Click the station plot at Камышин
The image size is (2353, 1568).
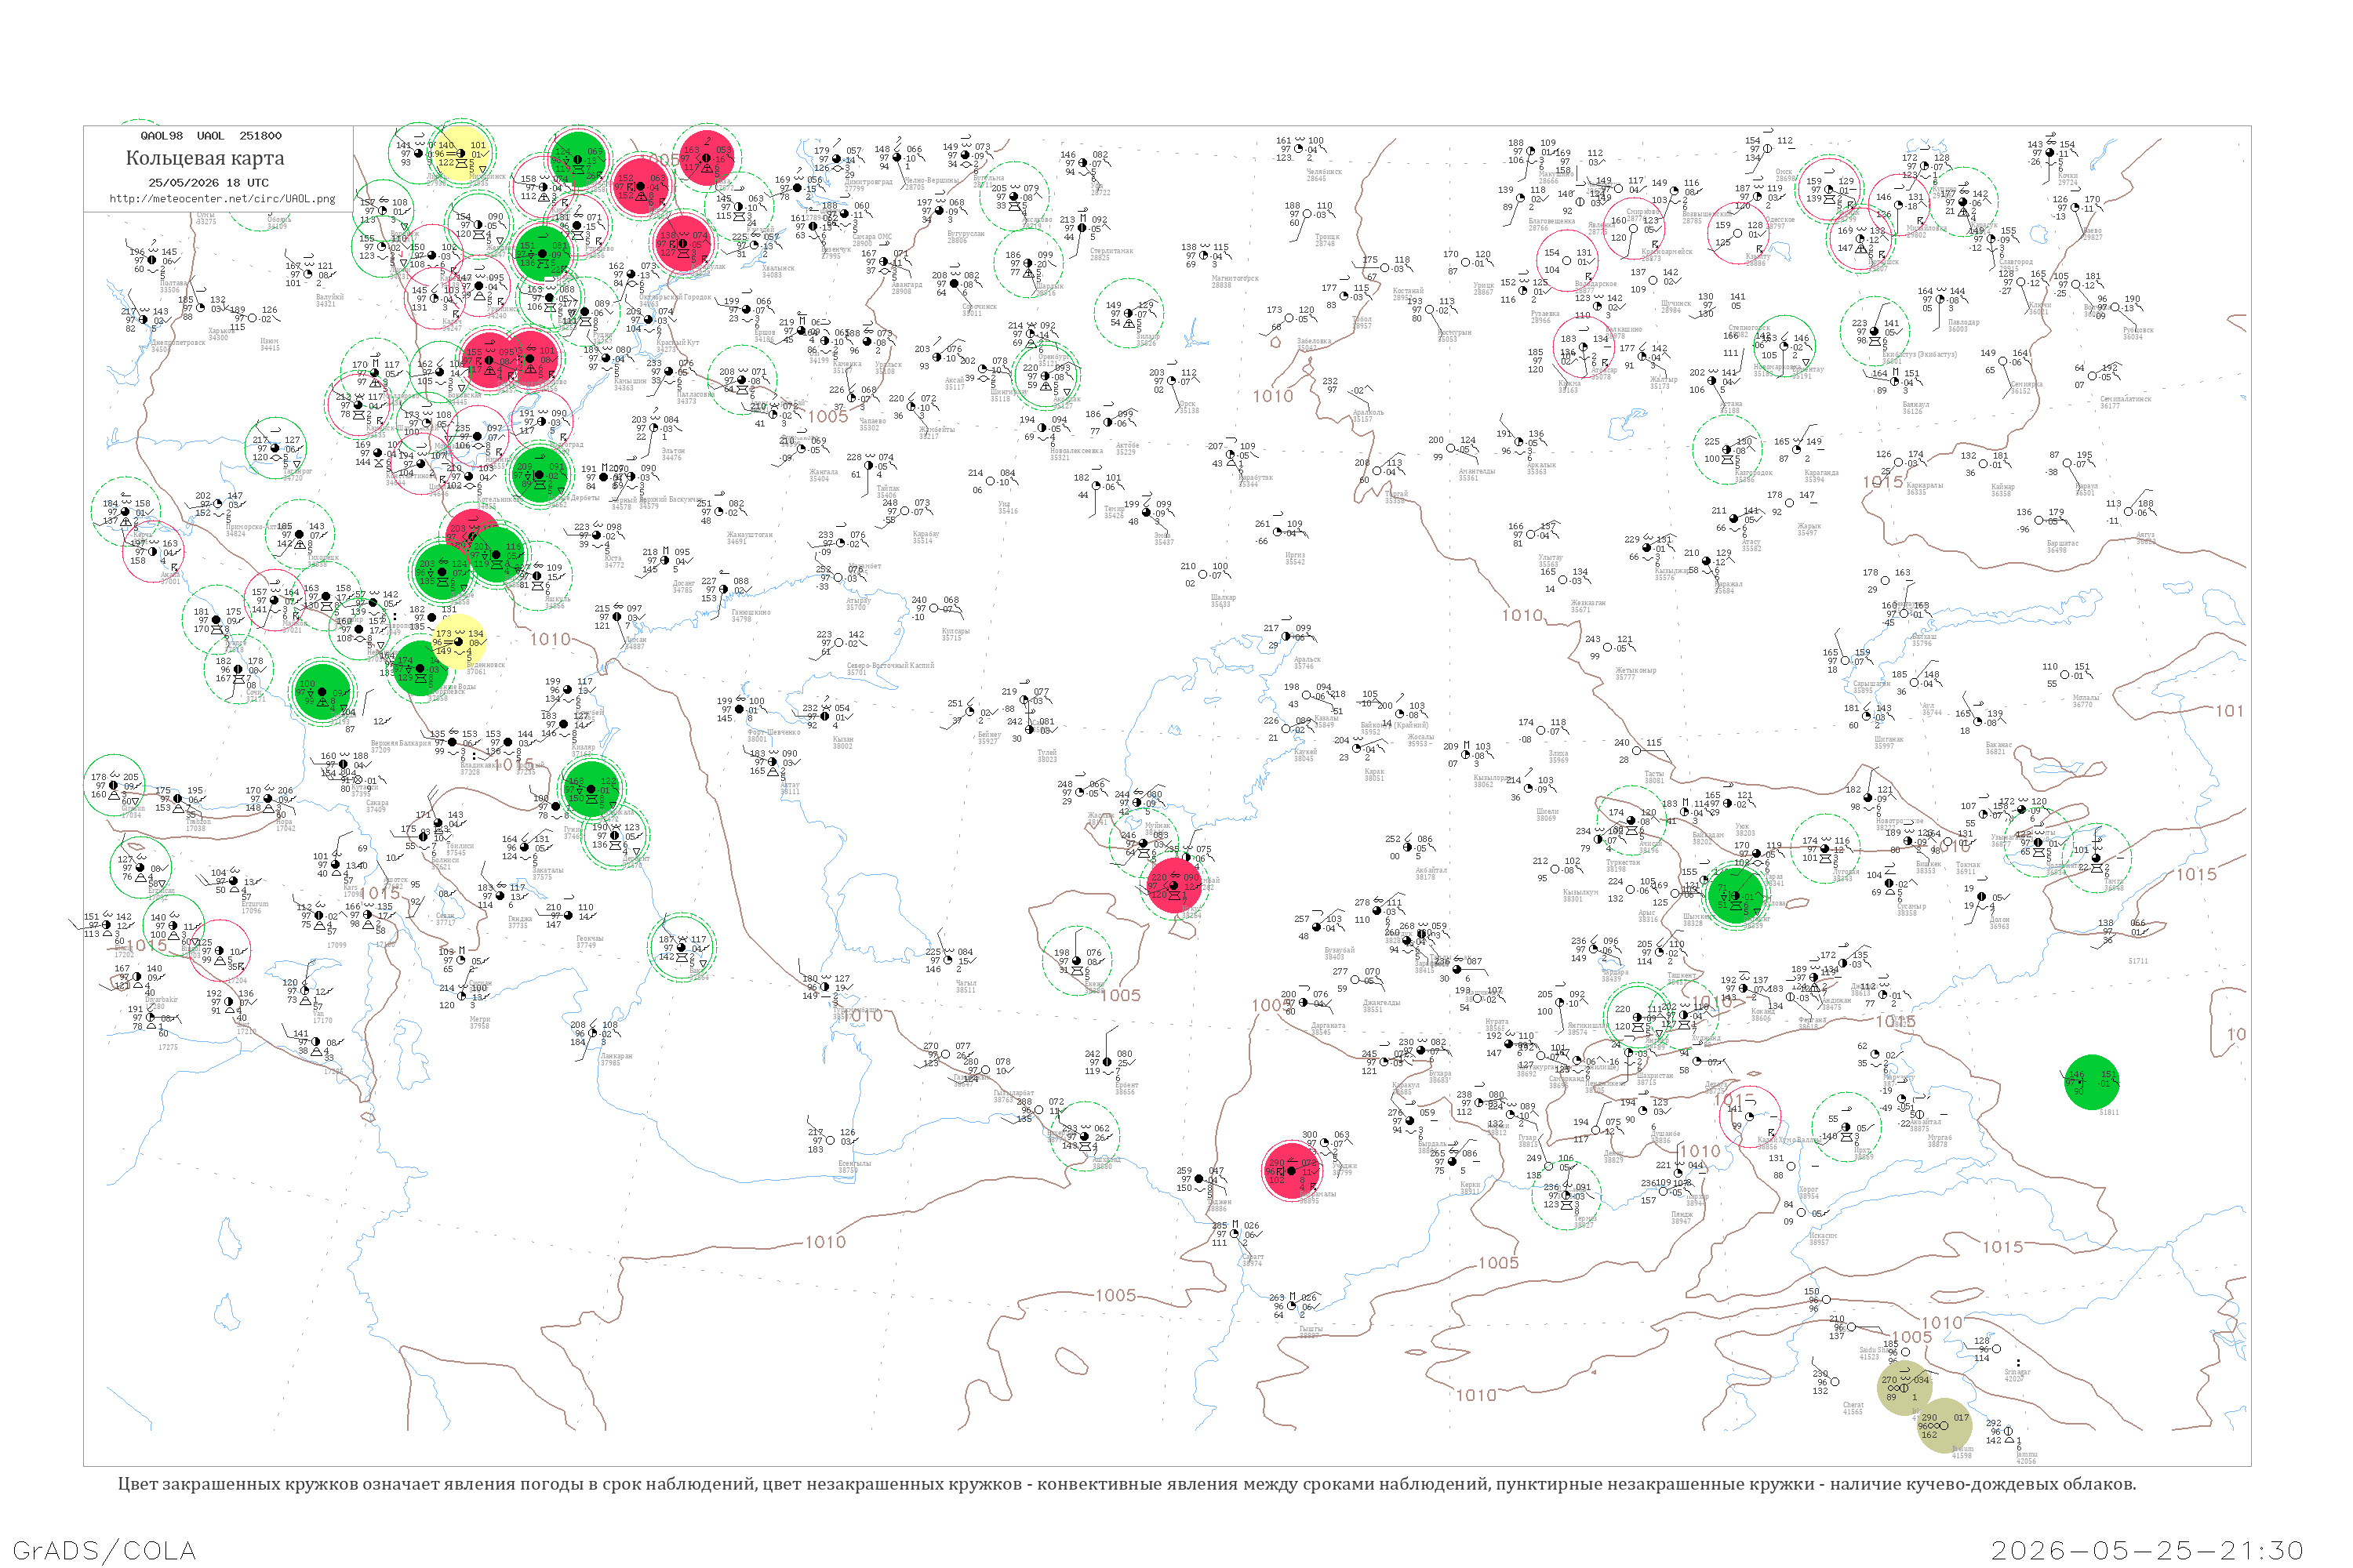[606, 358]
